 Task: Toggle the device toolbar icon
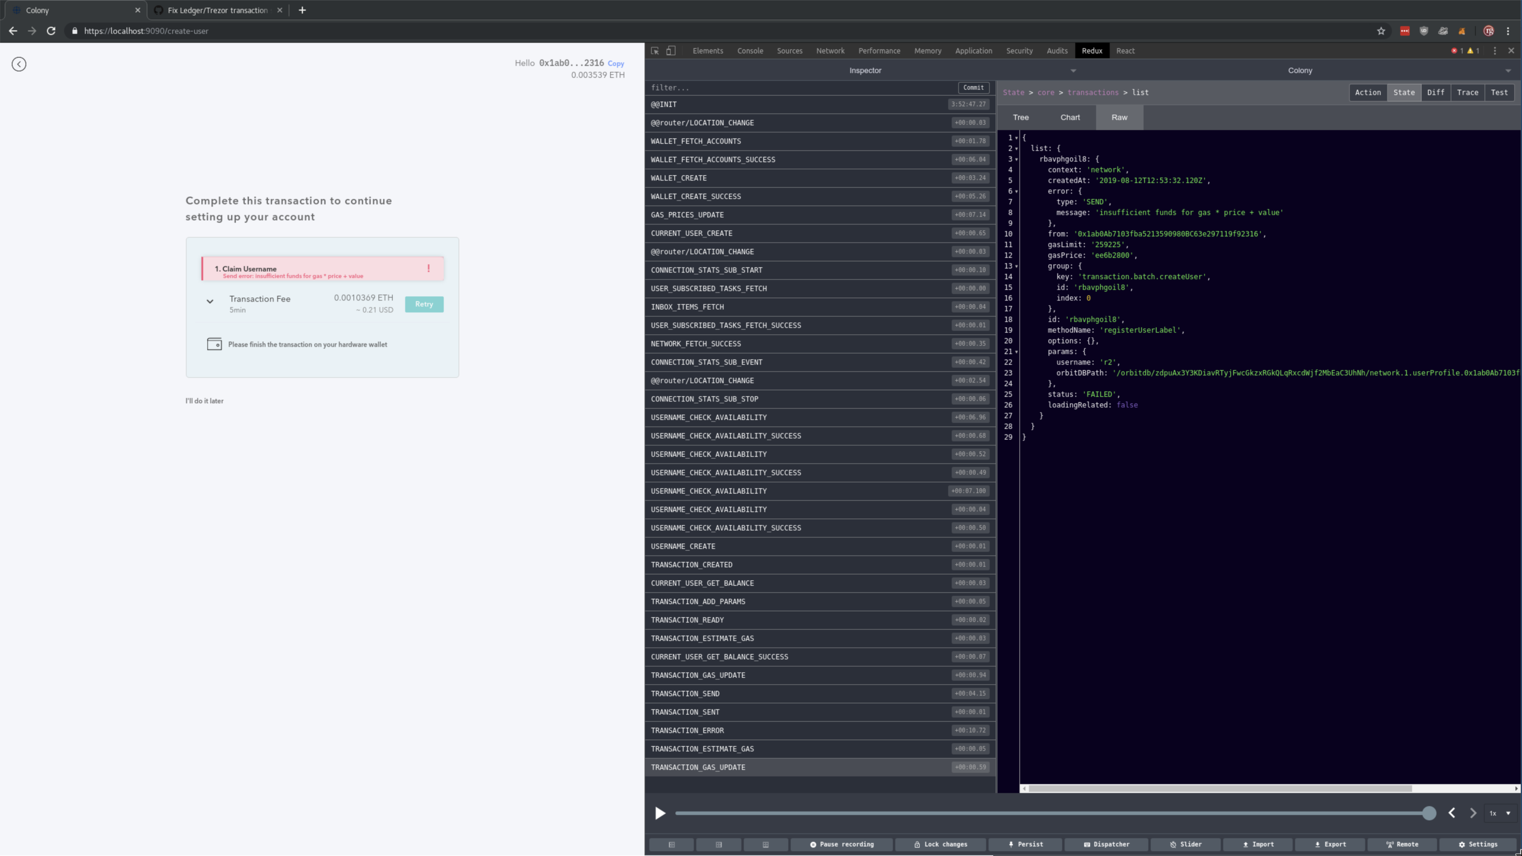(671, 51)
